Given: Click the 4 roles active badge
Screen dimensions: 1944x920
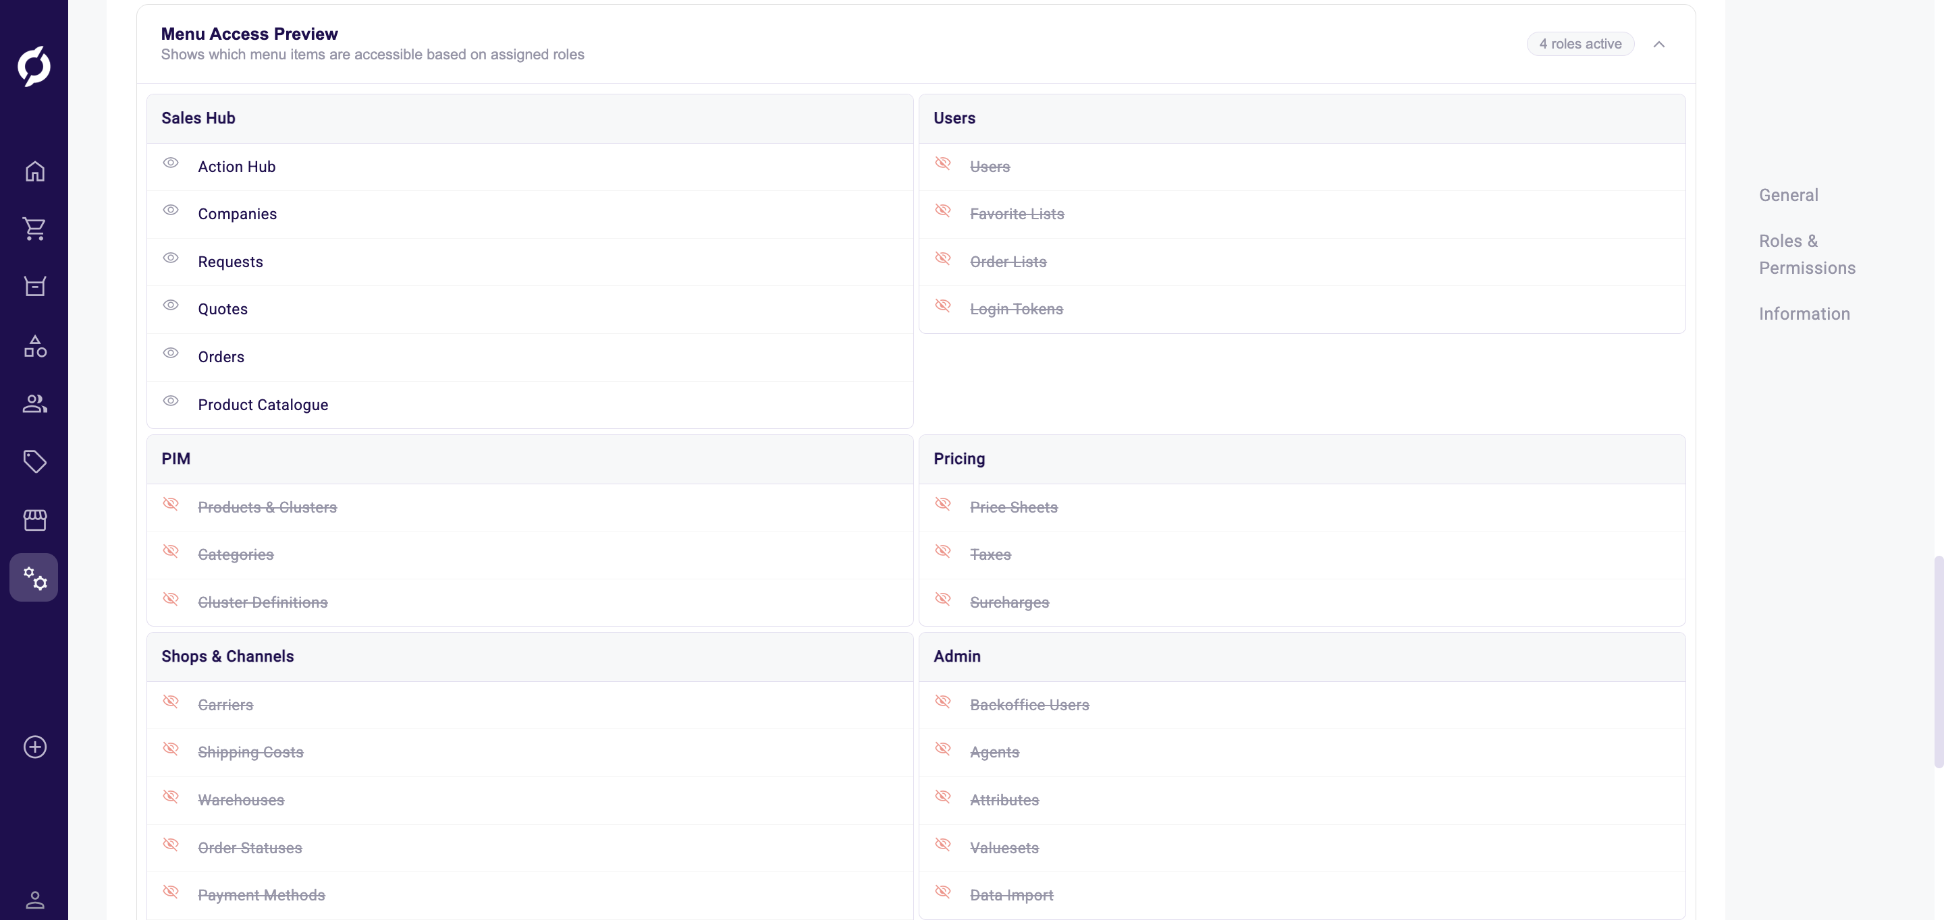Looking at the screenshot, I should point(1580,44).
